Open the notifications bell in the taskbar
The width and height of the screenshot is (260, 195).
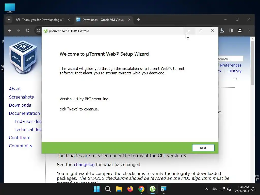click(x=253, y=189)
